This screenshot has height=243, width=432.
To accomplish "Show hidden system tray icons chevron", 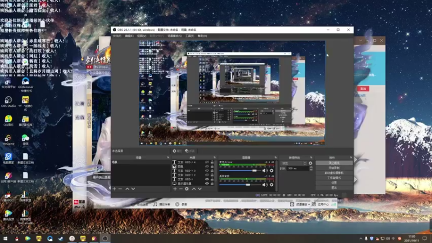I will click(361, 239).
